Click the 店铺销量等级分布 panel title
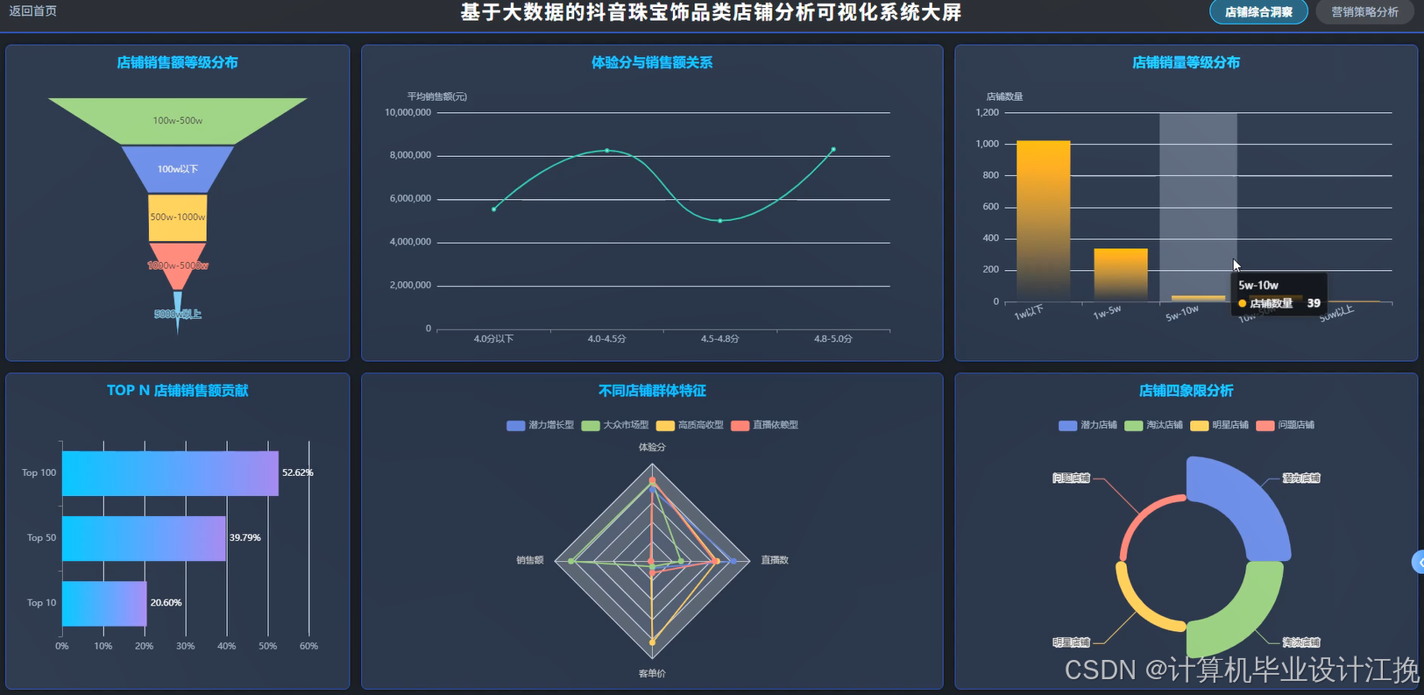Screen dimensions: 1424x695 click(x=1186, y=63)
